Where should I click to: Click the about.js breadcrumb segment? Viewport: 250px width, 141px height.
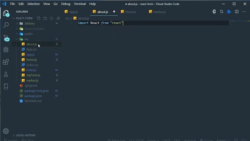[83, 18]
